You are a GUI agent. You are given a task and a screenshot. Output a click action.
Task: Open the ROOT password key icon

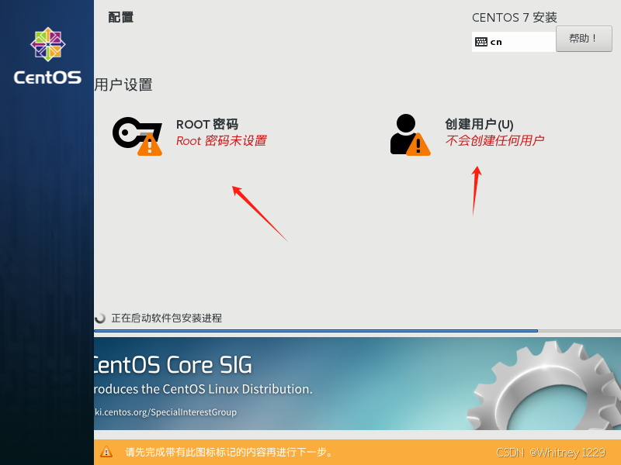point(137,136)
